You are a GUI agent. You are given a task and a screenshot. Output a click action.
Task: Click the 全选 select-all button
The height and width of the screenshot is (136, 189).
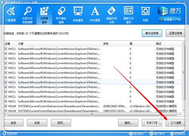[14, 123]
